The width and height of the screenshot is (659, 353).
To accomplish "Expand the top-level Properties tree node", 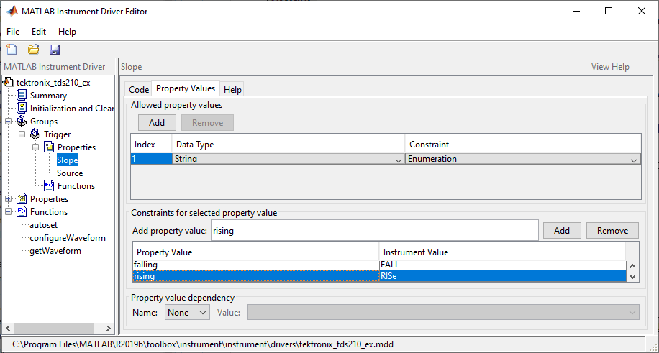I will [8, 199].
